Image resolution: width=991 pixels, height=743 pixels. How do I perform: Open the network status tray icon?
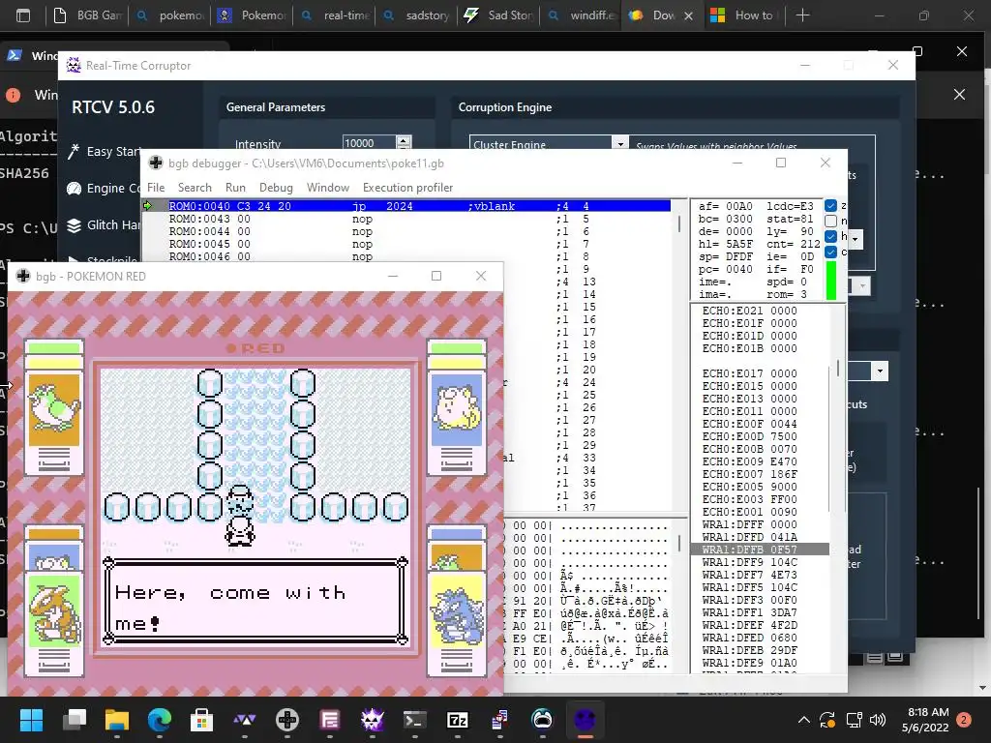[854, 719]
